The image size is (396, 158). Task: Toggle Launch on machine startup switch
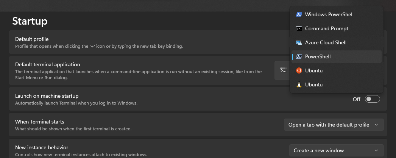tap(372, 99)
